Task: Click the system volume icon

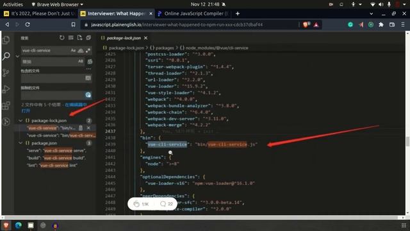Action: tap(381, 4)
